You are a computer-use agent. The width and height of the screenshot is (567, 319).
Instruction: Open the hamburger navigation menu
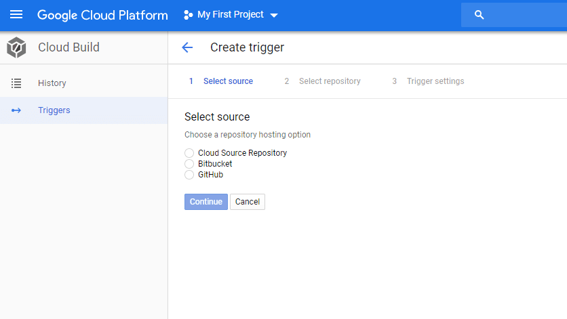tap(16, 15)
